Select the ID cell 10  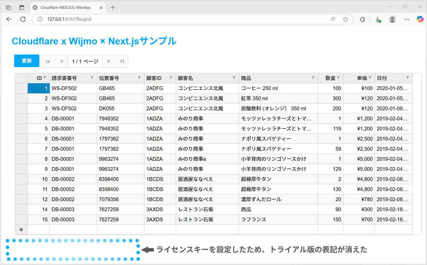pyautogui.click(x=39, y=179)
